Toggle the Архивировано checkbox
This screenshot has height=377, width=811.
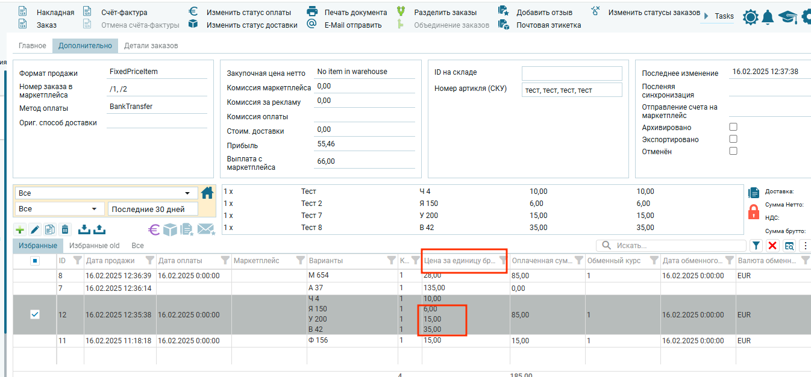733,127
